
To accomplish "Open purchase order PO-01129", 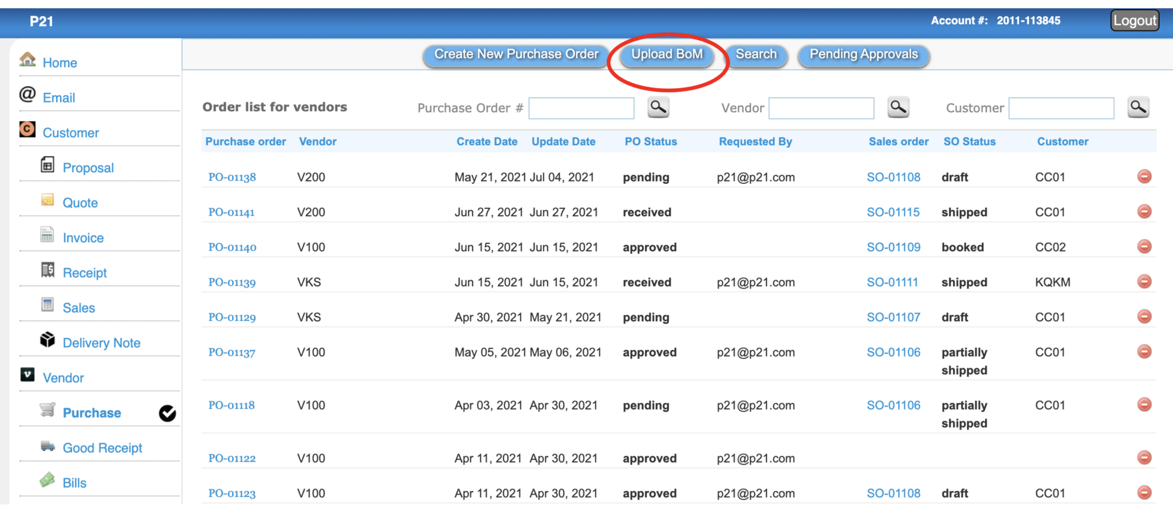I will pyautogui.click(x=232, y=317).
